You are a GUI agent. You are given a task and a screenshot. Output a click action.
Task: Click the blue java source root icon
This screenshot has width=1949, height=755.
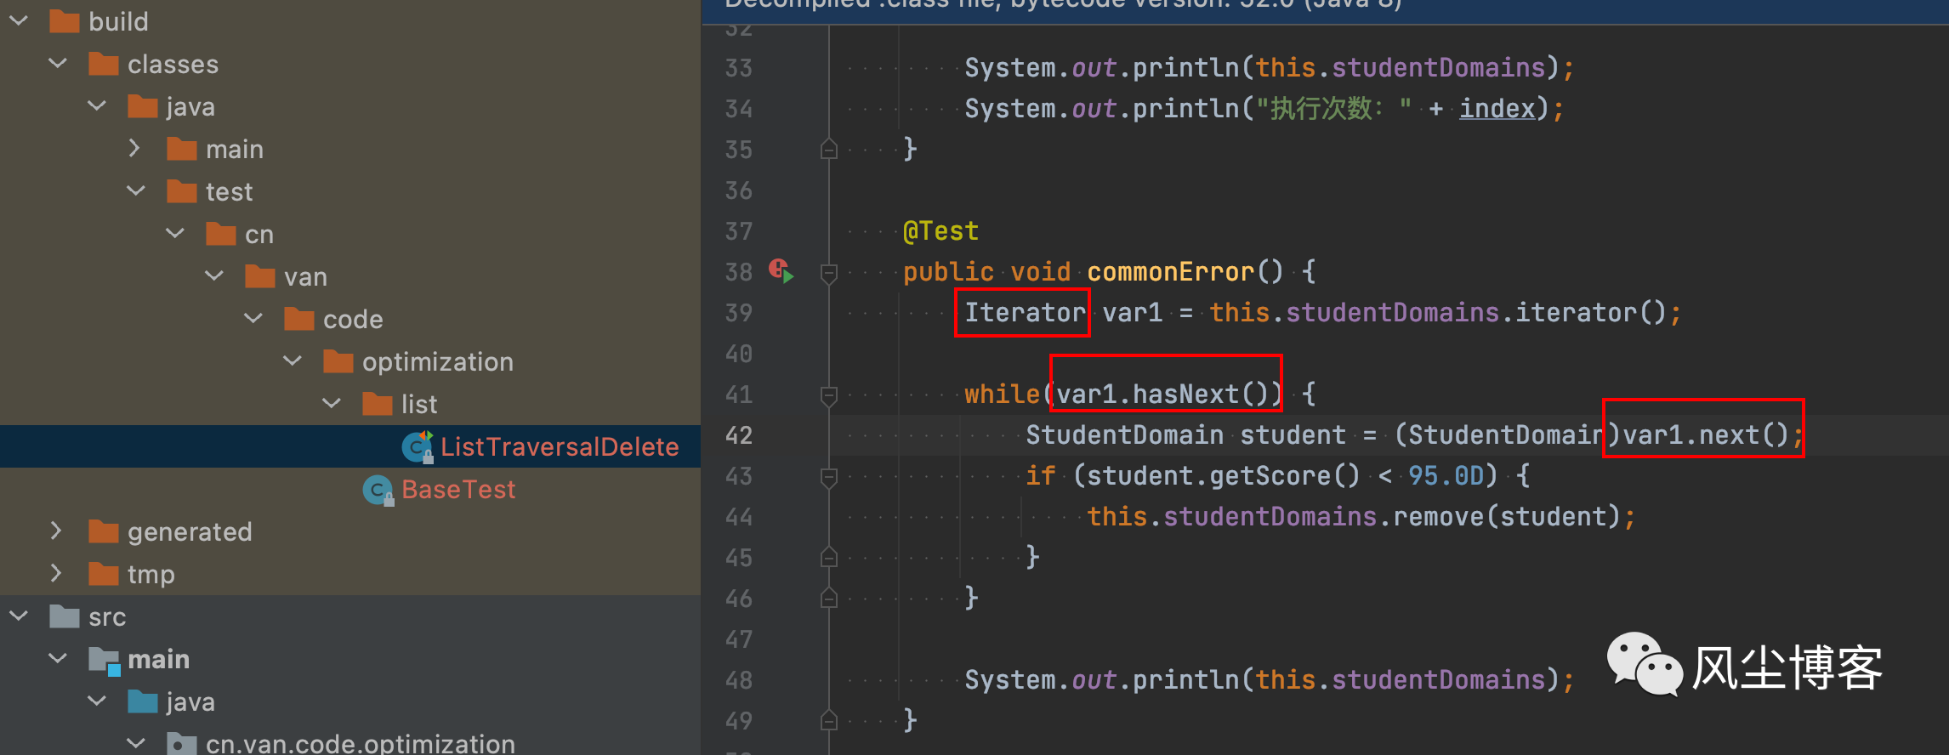(143, 701)
